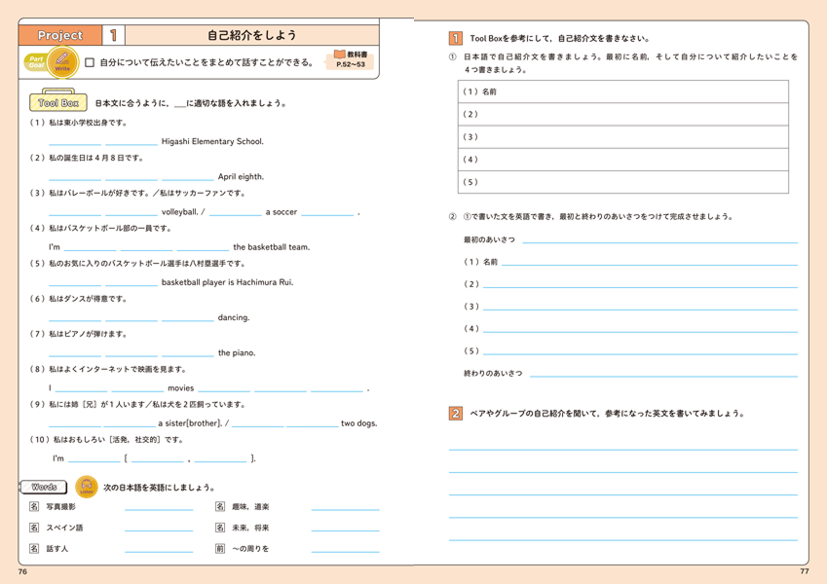This screenshot has width=827, height=584.
Task: Click the answer line for スペイン語
Action: point(159,529)
